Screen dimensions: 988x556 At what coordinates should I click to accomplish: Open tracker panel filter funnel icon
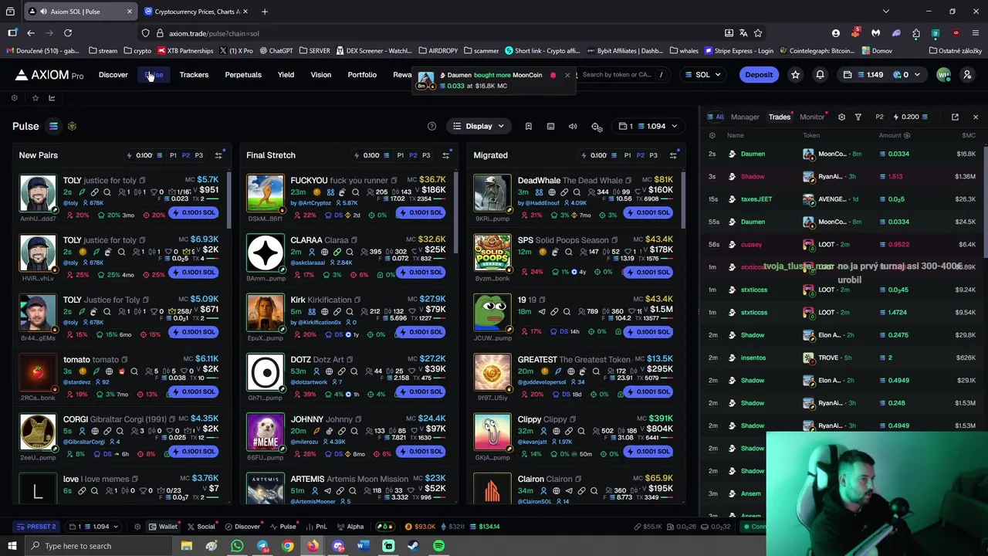pos(858,117)
